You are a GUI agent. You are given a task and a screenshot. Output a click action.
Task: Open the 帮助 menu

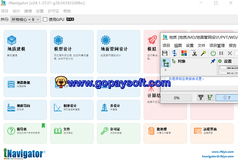67,11
